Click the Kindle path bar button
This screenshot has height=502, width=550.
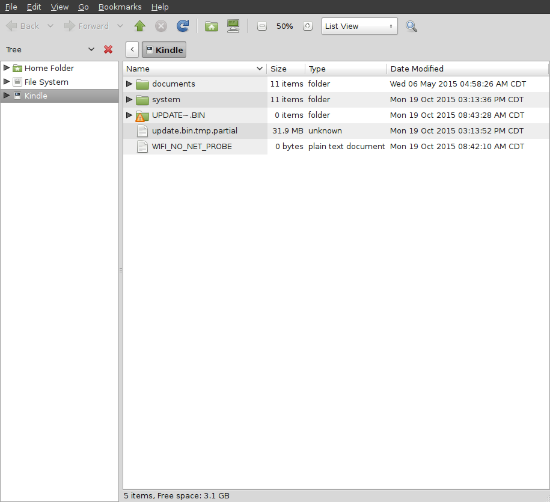pos(164,50)
